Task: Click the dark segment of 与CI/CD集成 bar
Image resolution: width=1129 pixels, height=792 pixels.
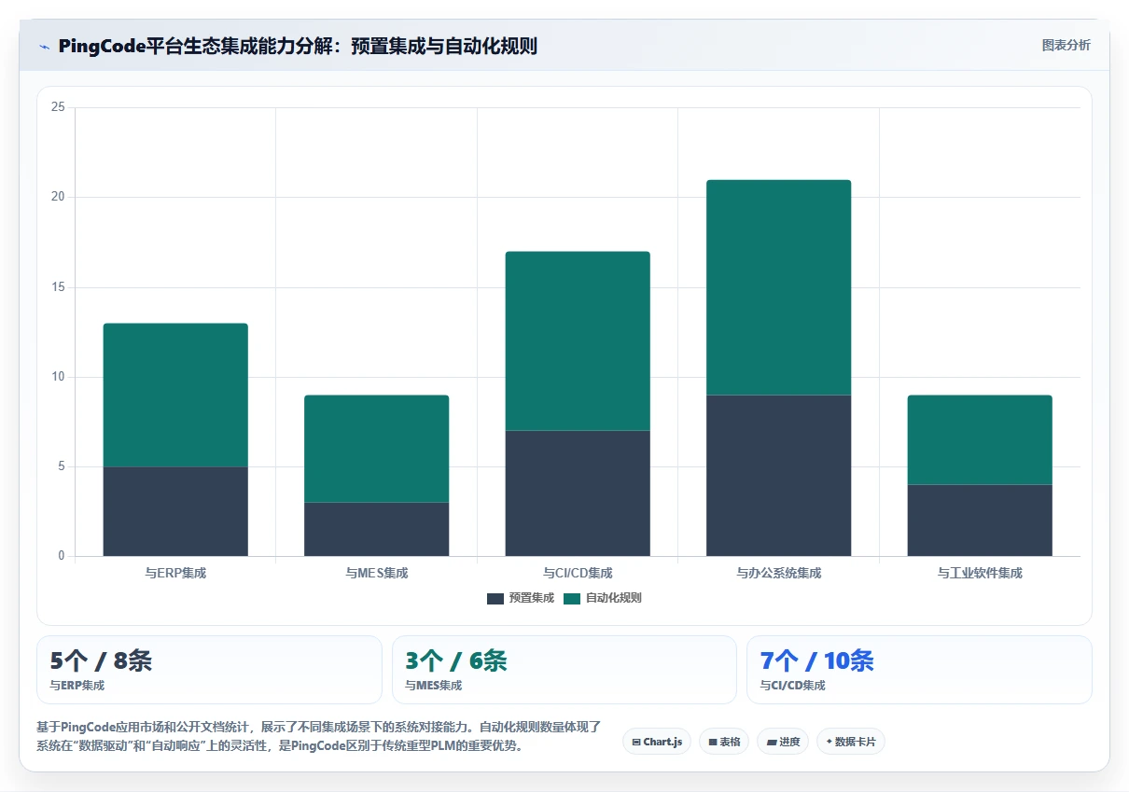Action: pyautogui.click(x=578, y=493)
